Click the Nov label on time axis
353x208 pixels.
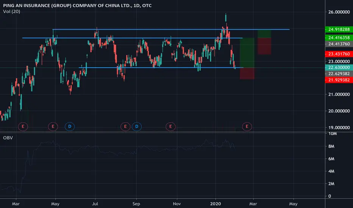(177, 204)
